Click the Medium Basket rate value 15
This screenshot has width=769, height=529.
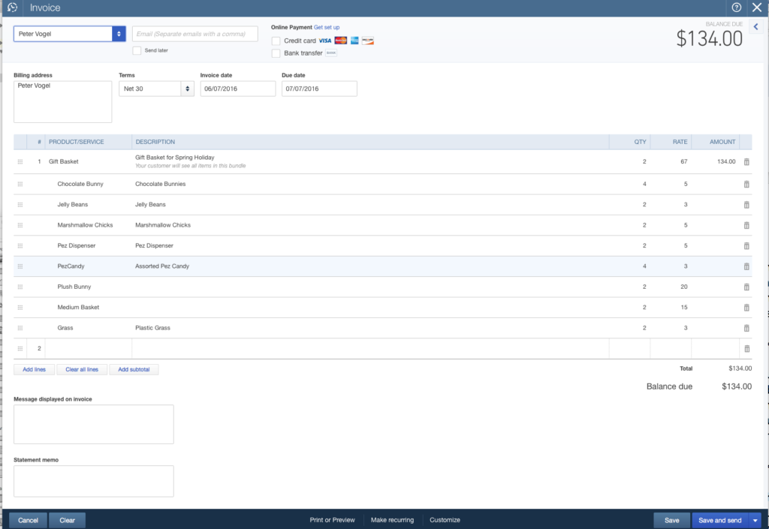[x=683, y=308]
